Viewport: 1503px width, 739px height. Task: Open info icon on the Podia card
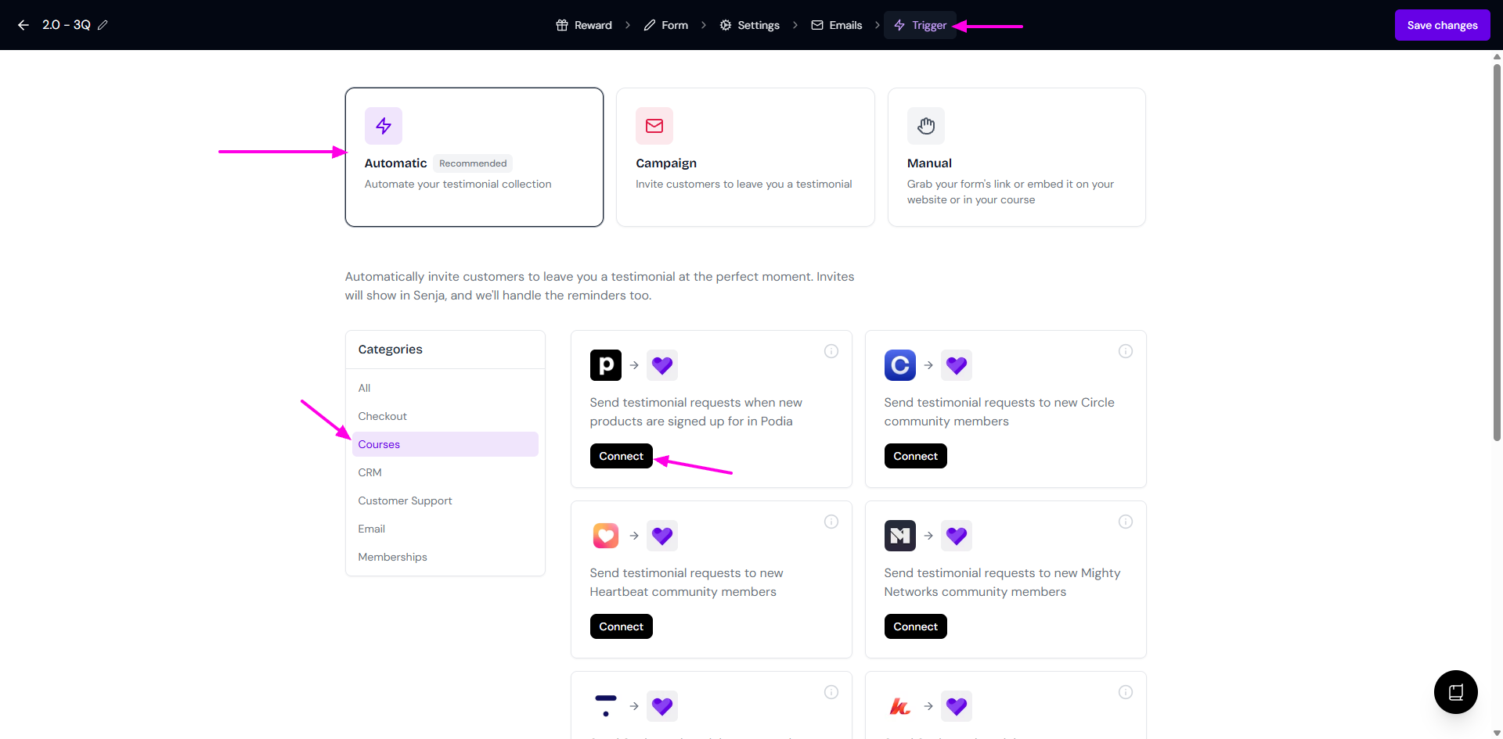tap(831, 351)
